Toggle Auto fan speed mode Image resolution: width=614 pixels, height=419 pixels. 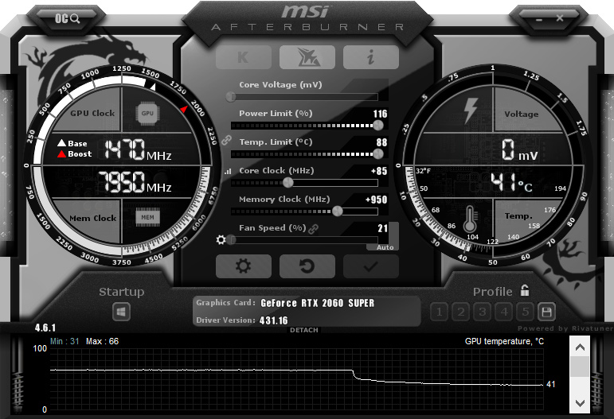click(x=385, y=247)
